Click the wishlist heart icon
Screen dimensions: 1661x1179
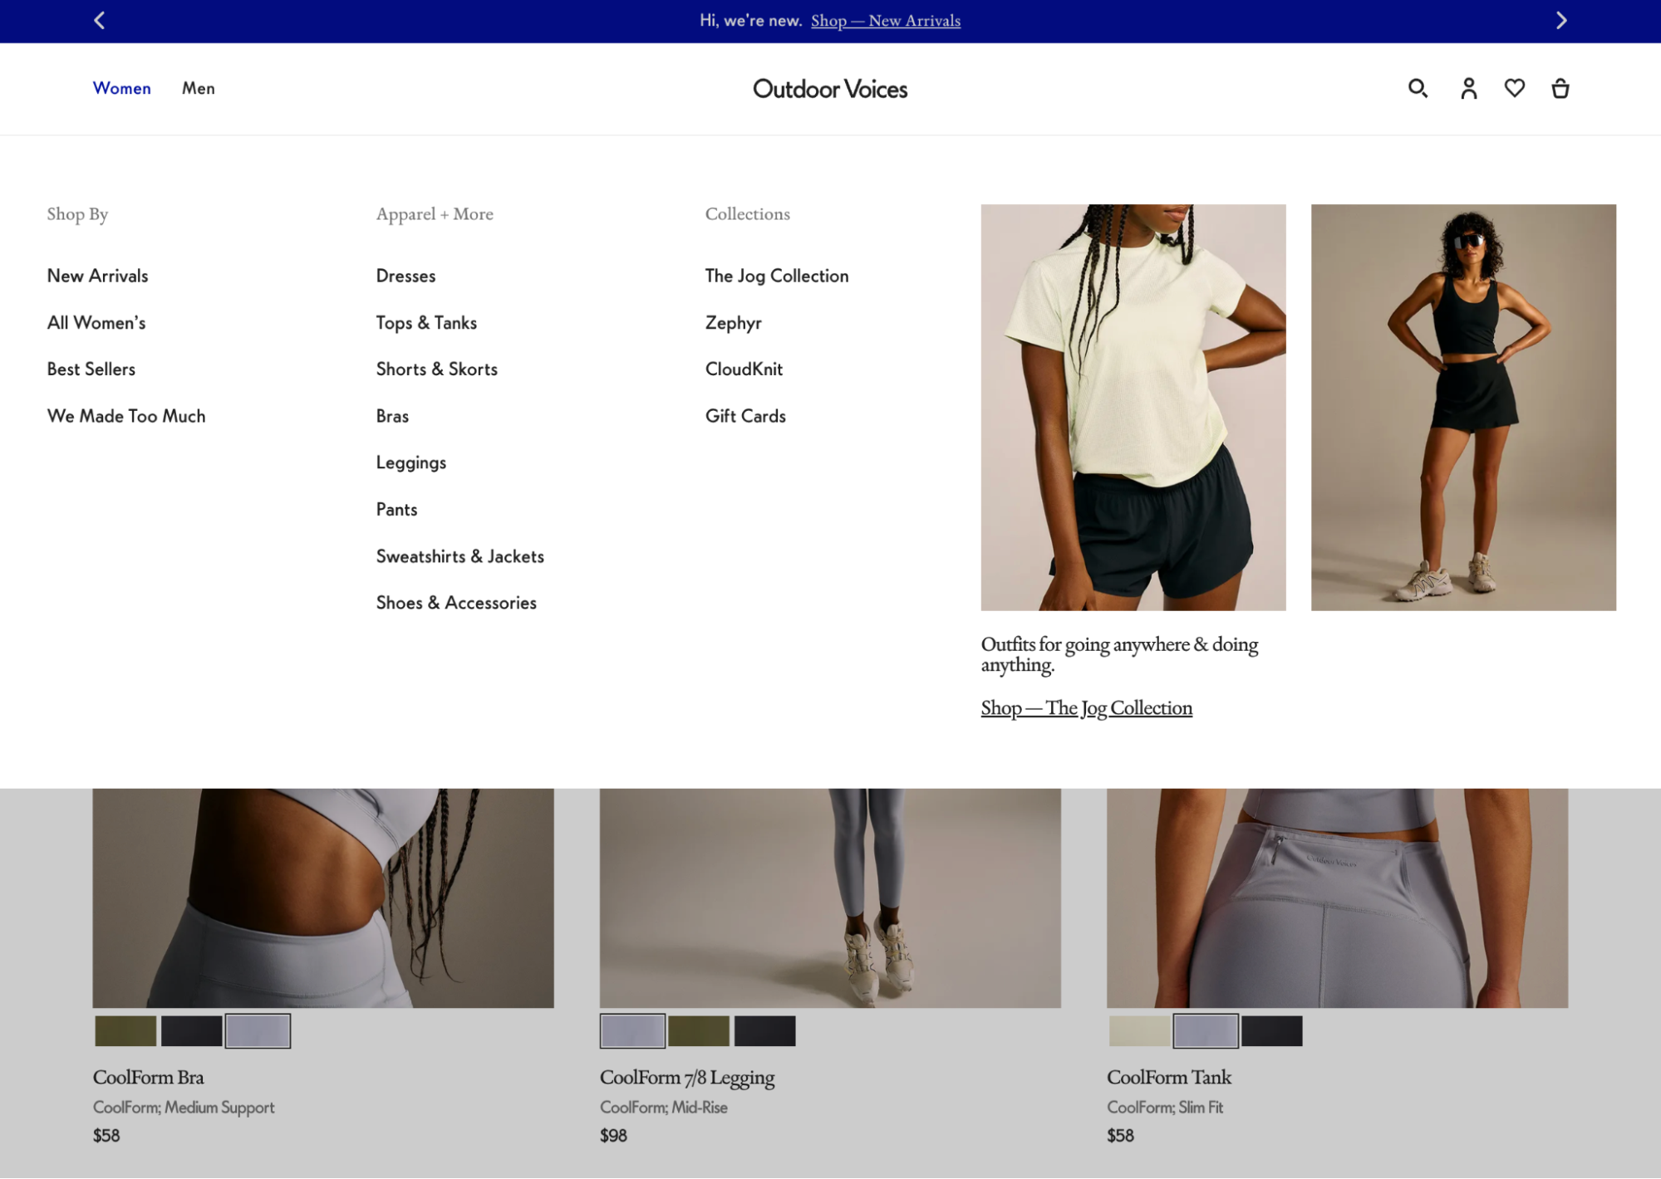1514,87
